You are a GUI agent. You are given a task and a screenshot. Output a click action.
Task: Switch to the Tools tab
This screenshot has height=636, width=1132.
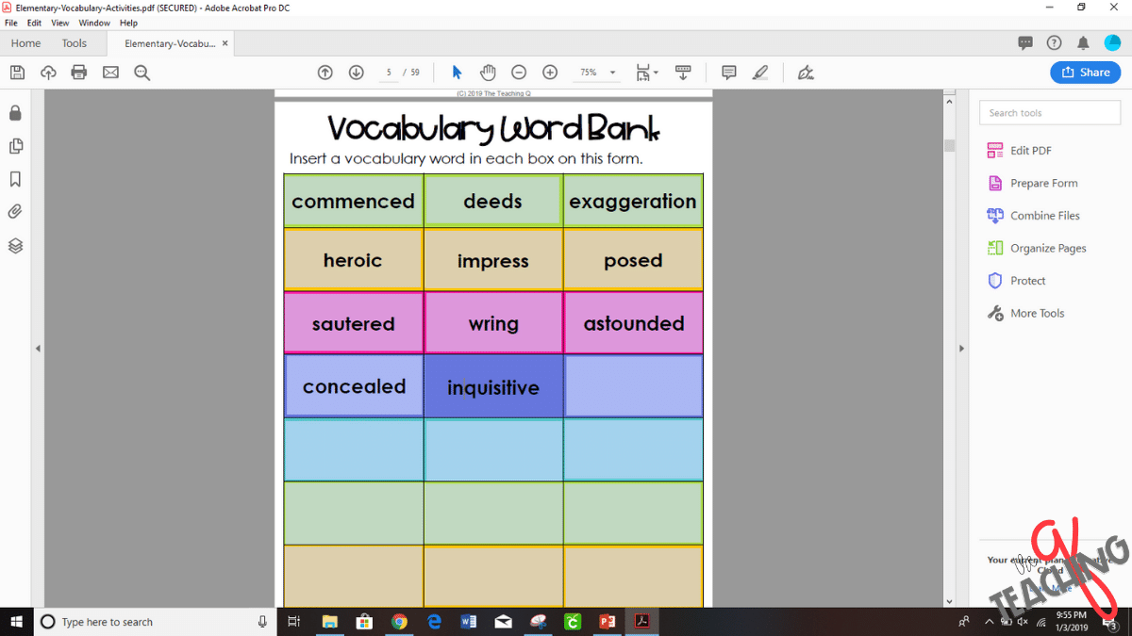pyautogui.click(x=74, y=42)
